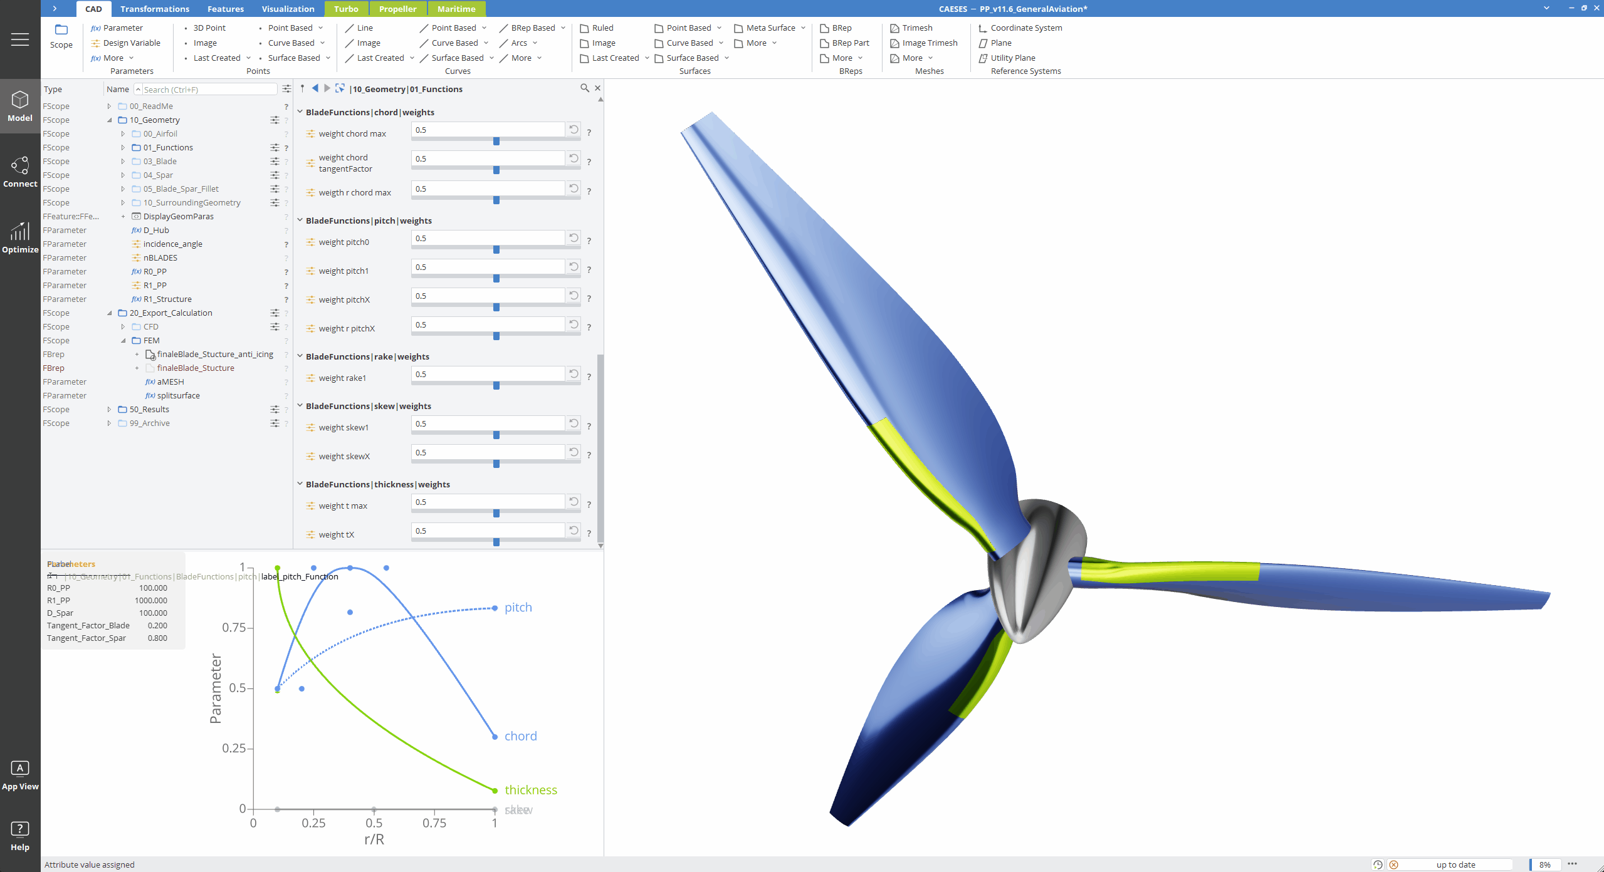Create a Ruled surface

[x=597, y=28]
